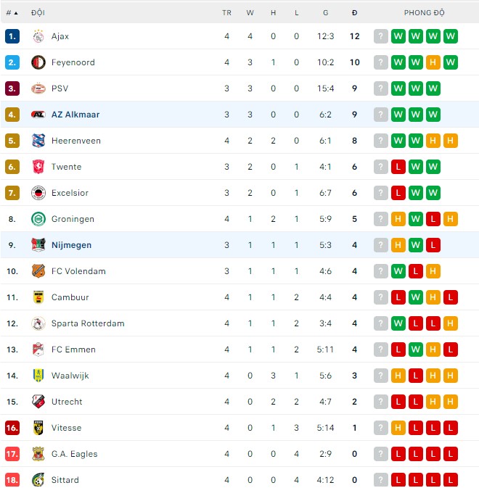Click the Vitesse club crest

[x=38, y=428]
